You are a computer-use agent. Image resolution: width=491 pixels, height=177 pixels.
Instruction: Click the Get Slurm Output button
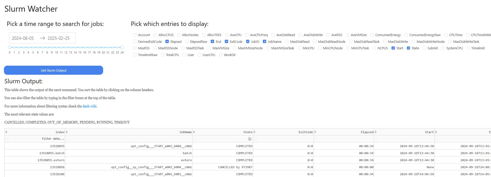tap(53, 70)
